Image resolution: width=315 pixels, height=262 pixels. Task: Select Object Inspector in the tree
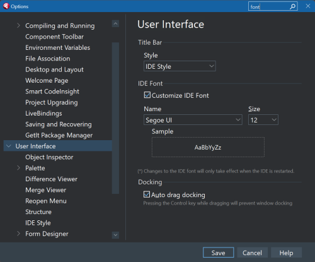pyautogui.click(x=49, y=157)
